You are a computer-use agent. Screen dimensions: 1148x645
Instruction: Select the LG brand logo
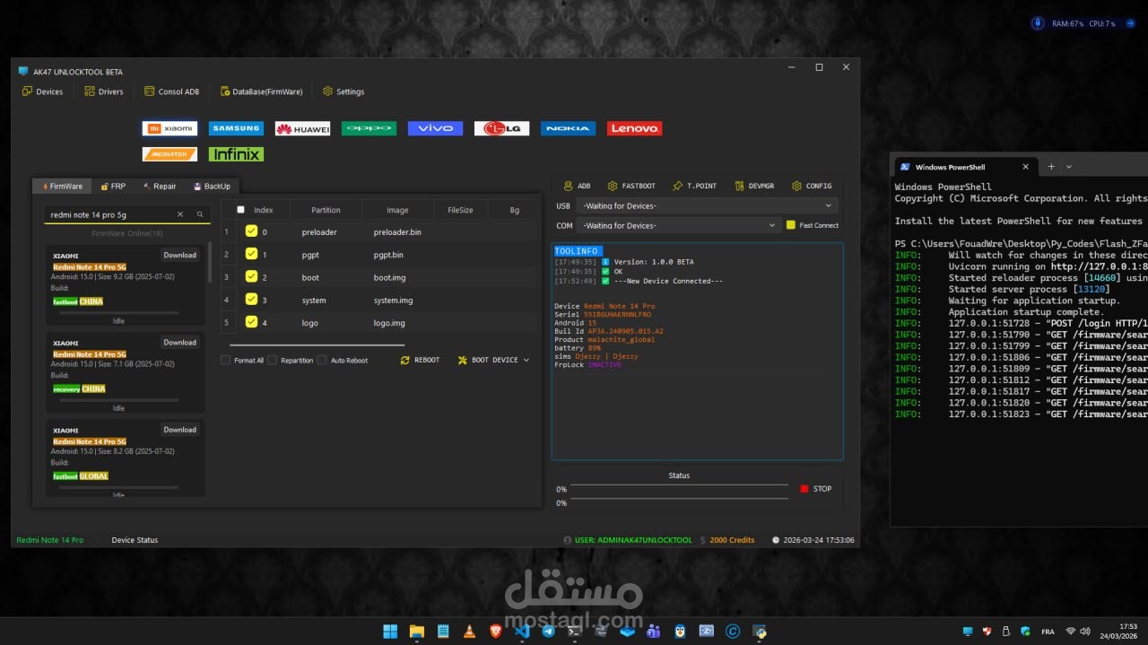click(x=501, y=128)
